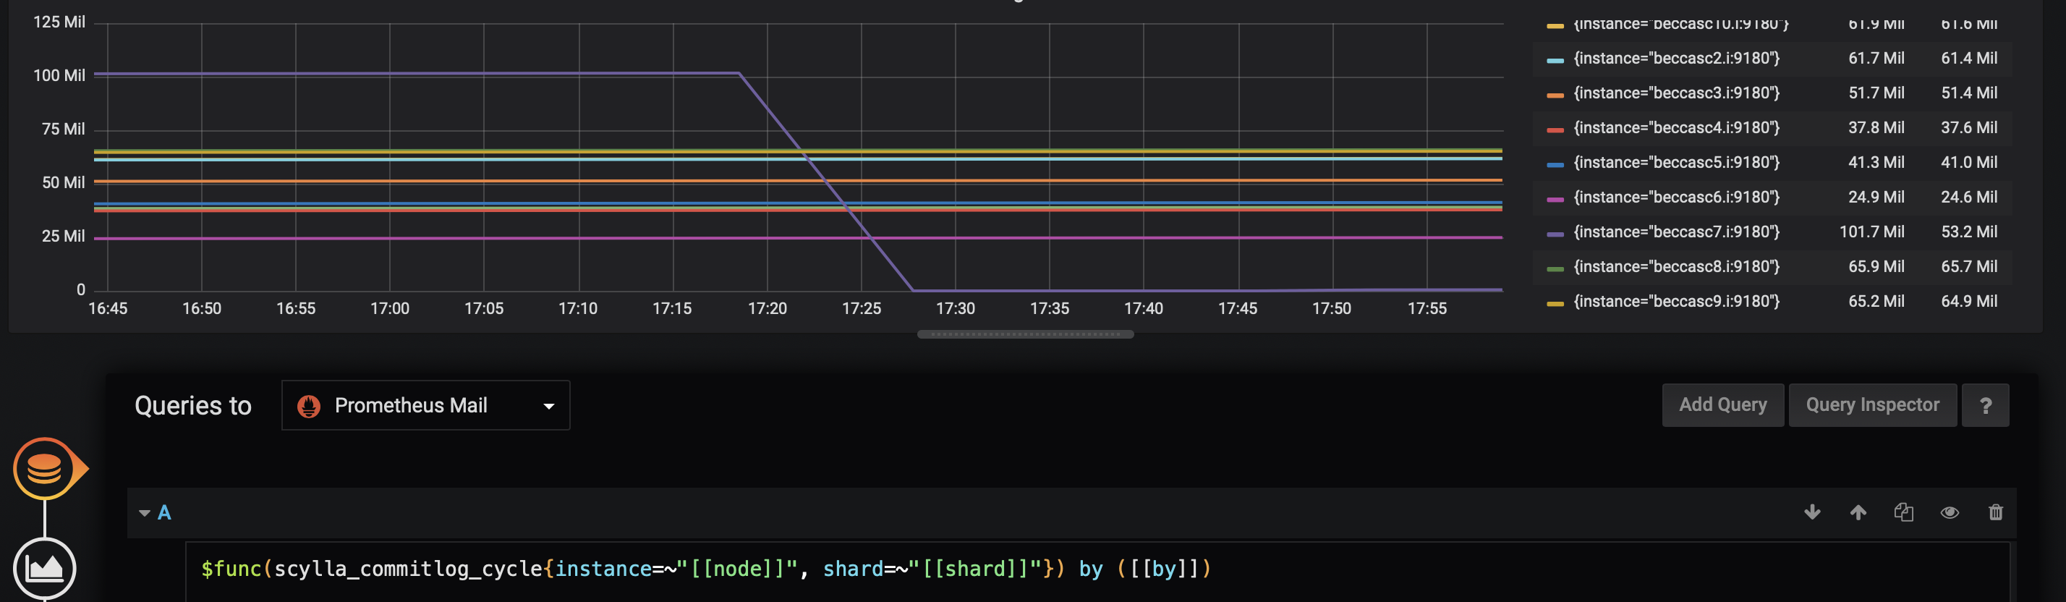Image resolution: width=2066 pixels, height=602 pixels.
Task: Toggle series instance="beccasc7.i:9180" in legend
Action: [x=1676, y=231]
